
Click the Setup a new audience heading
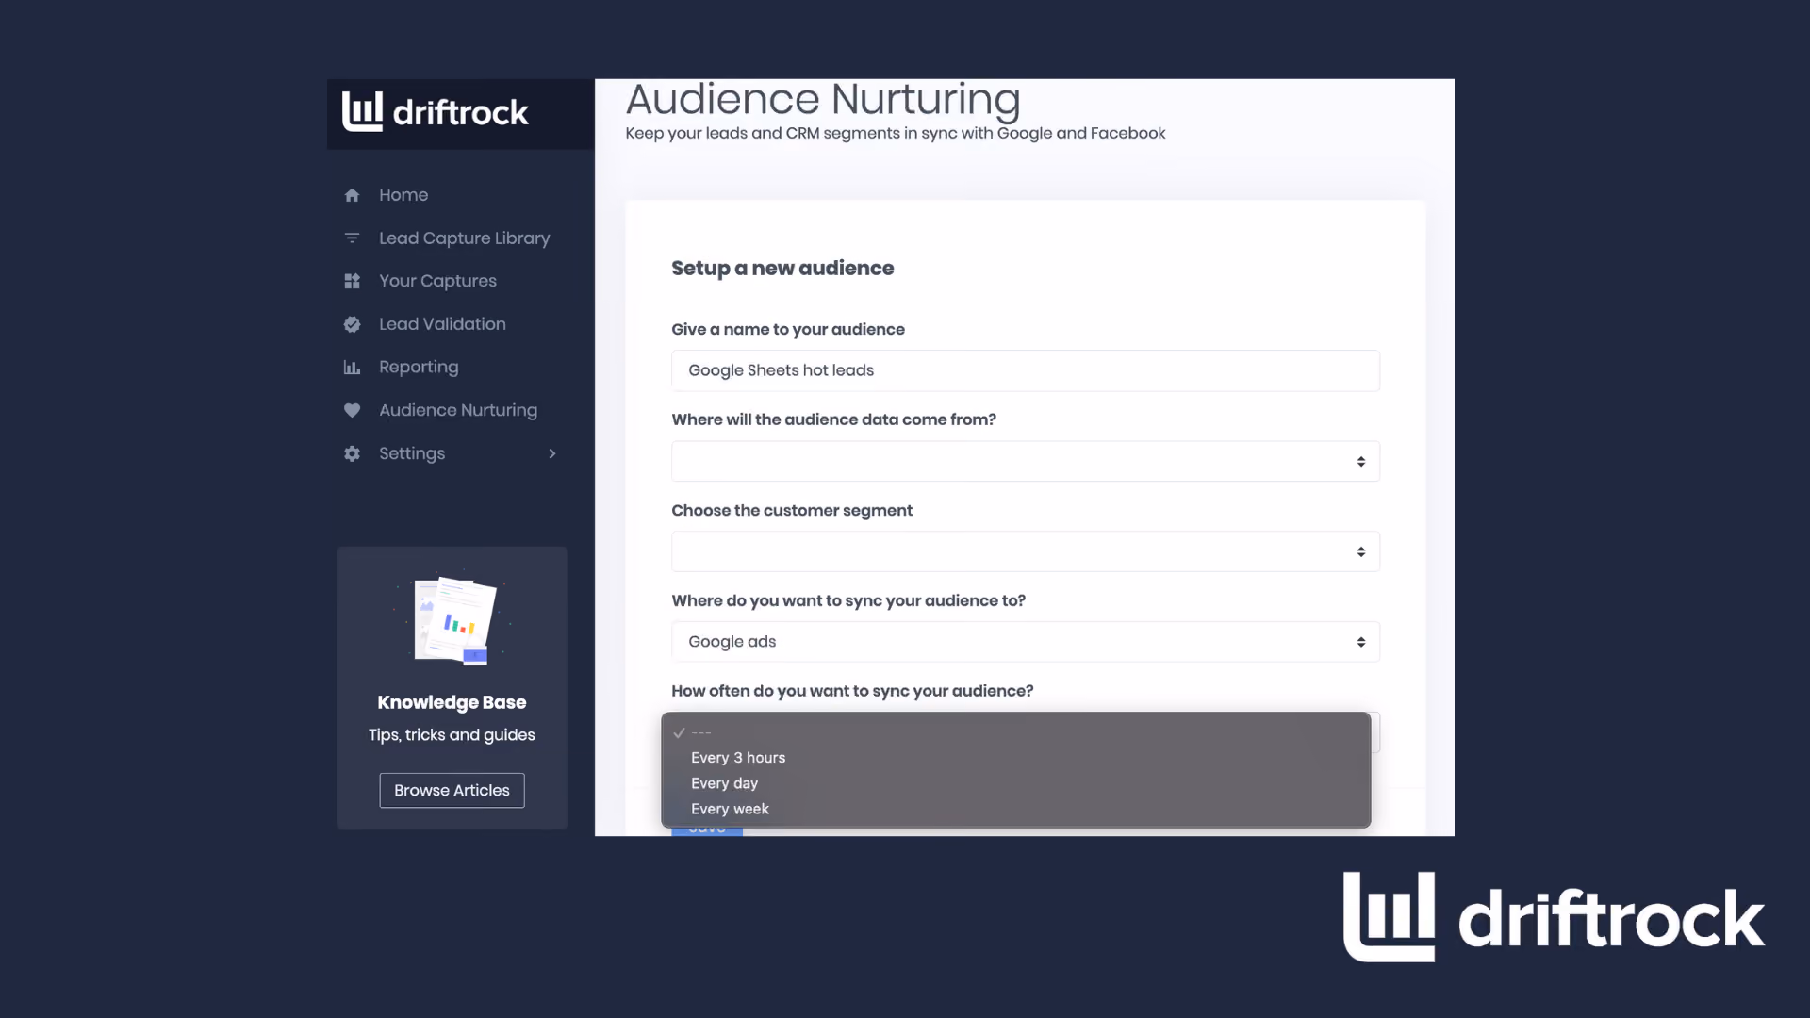pyautogui.click(x=782, y=269)
